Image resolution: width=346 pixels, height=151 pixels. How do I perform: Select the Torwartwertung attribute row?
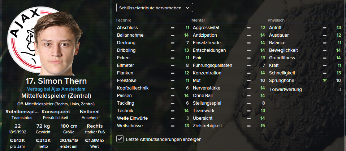tap(304, 90)
